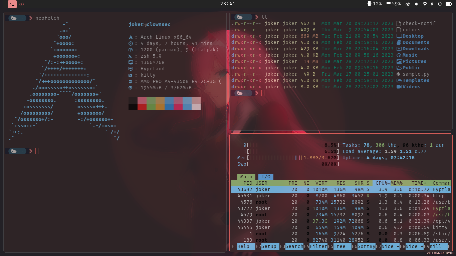Toggle the crossed-out eye icon in top bar
Image resolution: width=456 pixels, height=256 pixels.
click(x=408, y=4)
